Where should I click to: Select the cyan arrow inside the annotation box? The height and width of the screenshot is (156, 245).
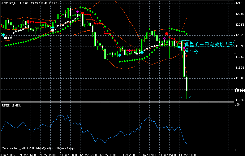[195, 52]
